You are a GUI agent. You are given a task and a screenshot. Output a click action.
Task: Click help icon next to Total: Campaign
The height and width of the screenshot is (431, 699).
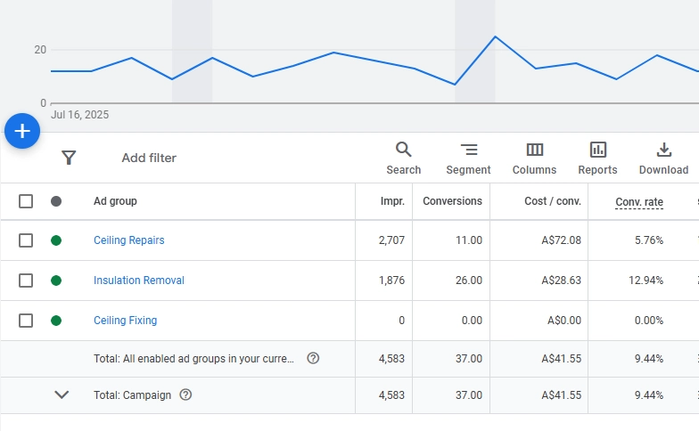click(x=185, y=394)
